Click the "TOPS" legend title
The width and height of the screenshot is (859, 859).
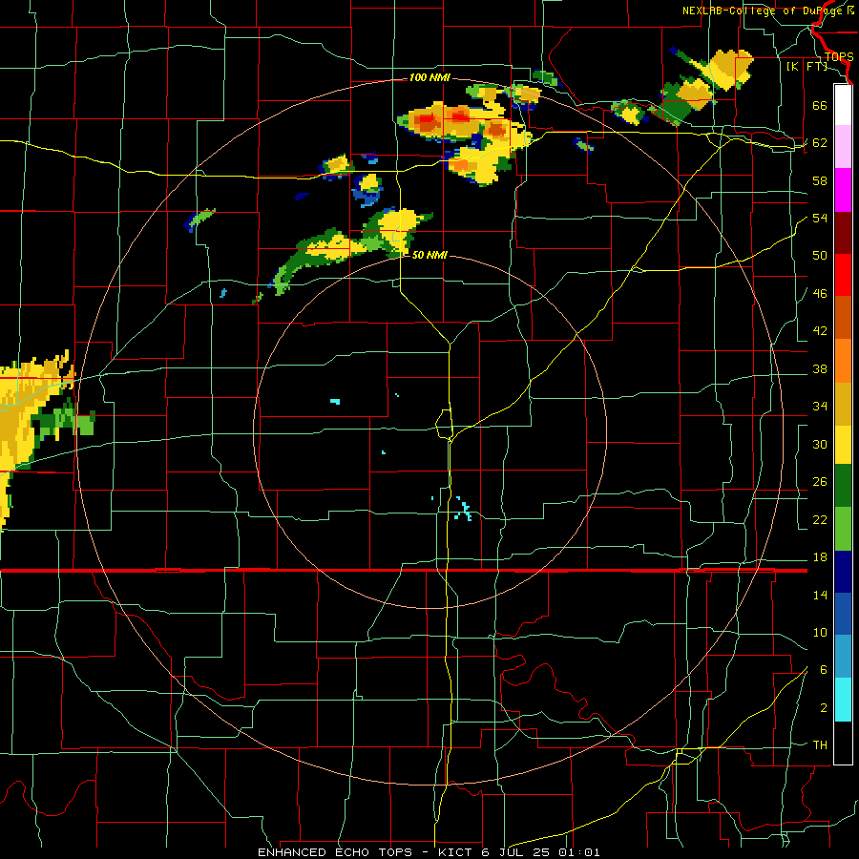tap(839, 57)
